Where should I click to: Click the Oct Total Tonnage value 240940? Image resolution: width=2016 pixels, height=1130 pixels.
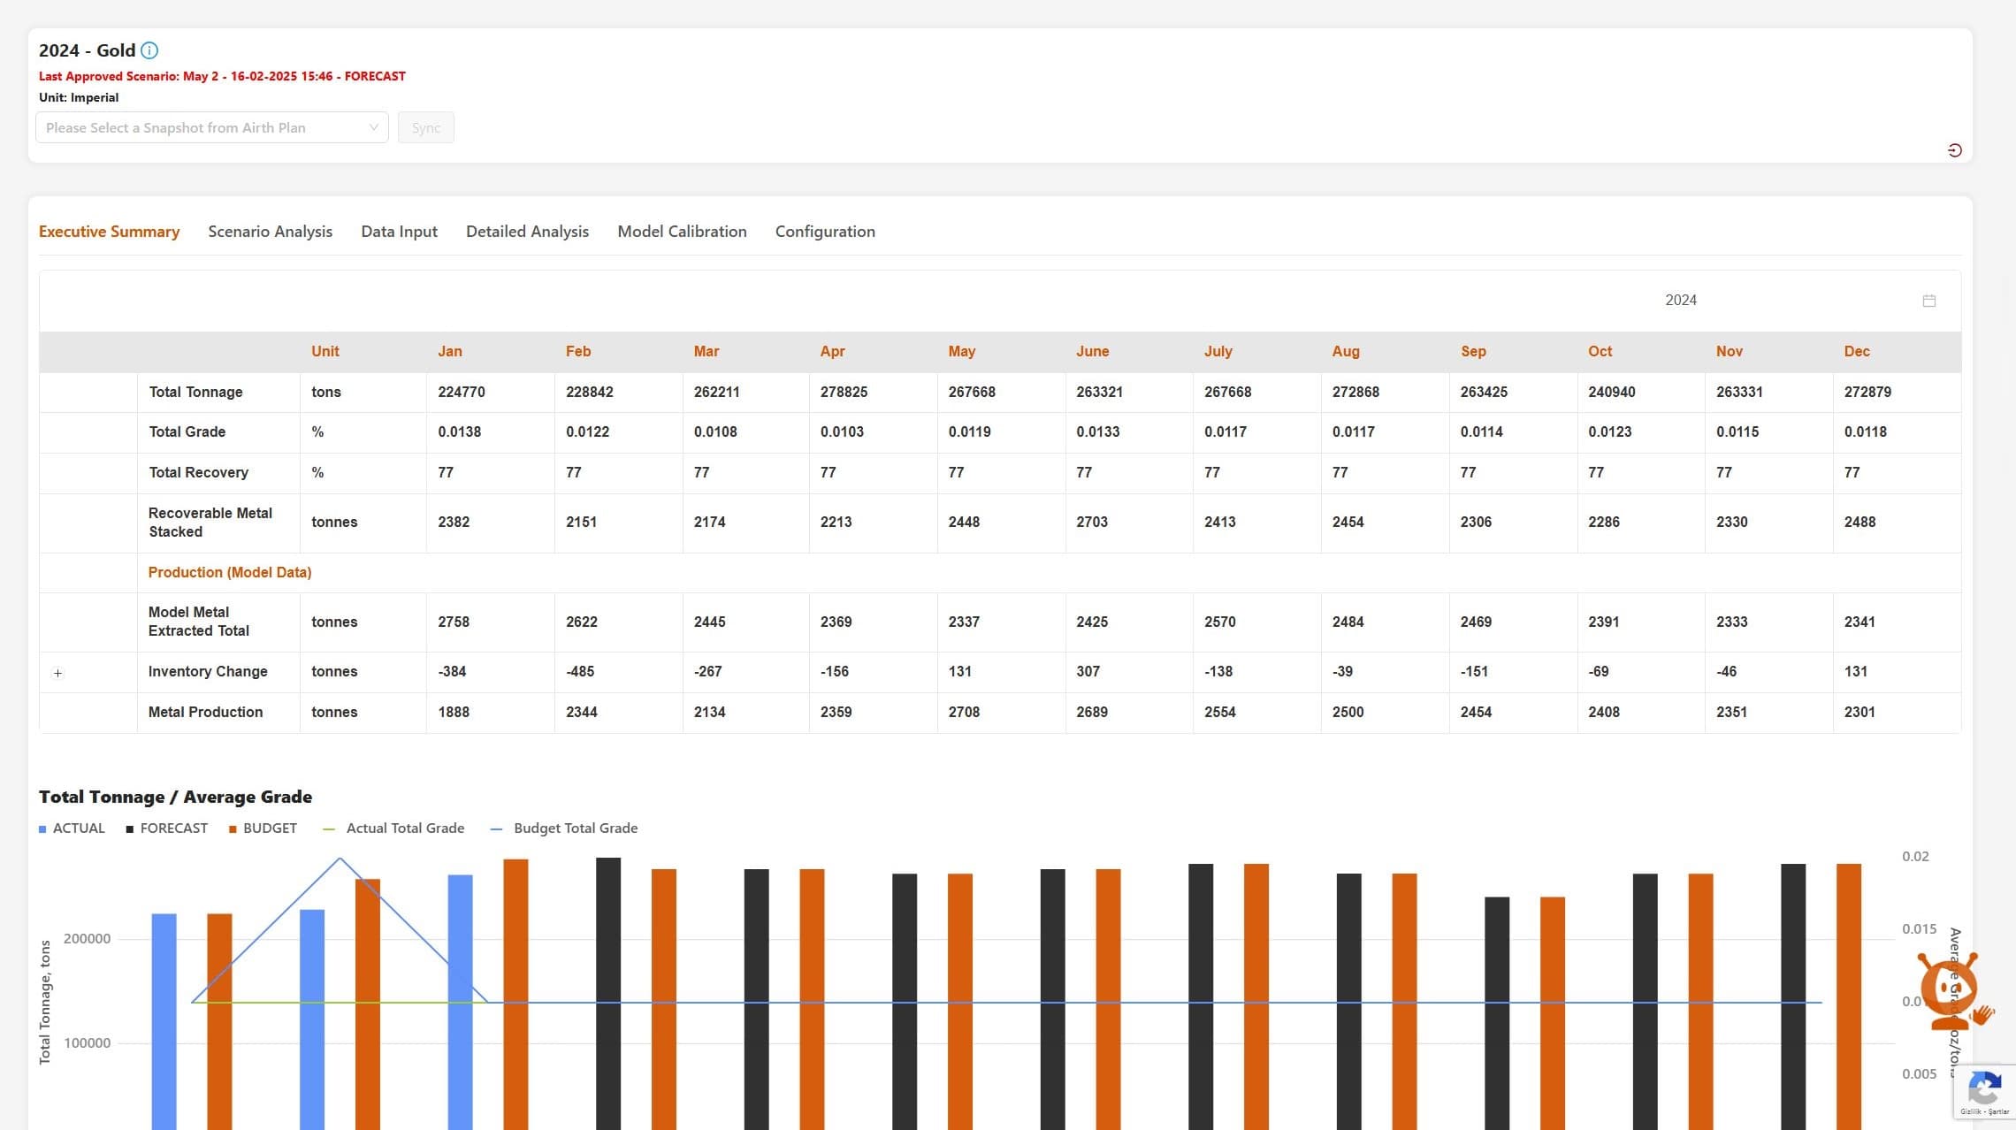pyautogui.click(x=1612, y=393)
